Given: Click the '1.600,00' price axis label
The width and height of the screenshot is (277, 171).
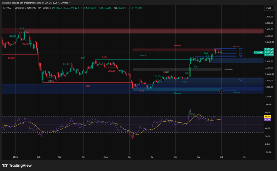Looking at the screenshot, I should [269, 87].
